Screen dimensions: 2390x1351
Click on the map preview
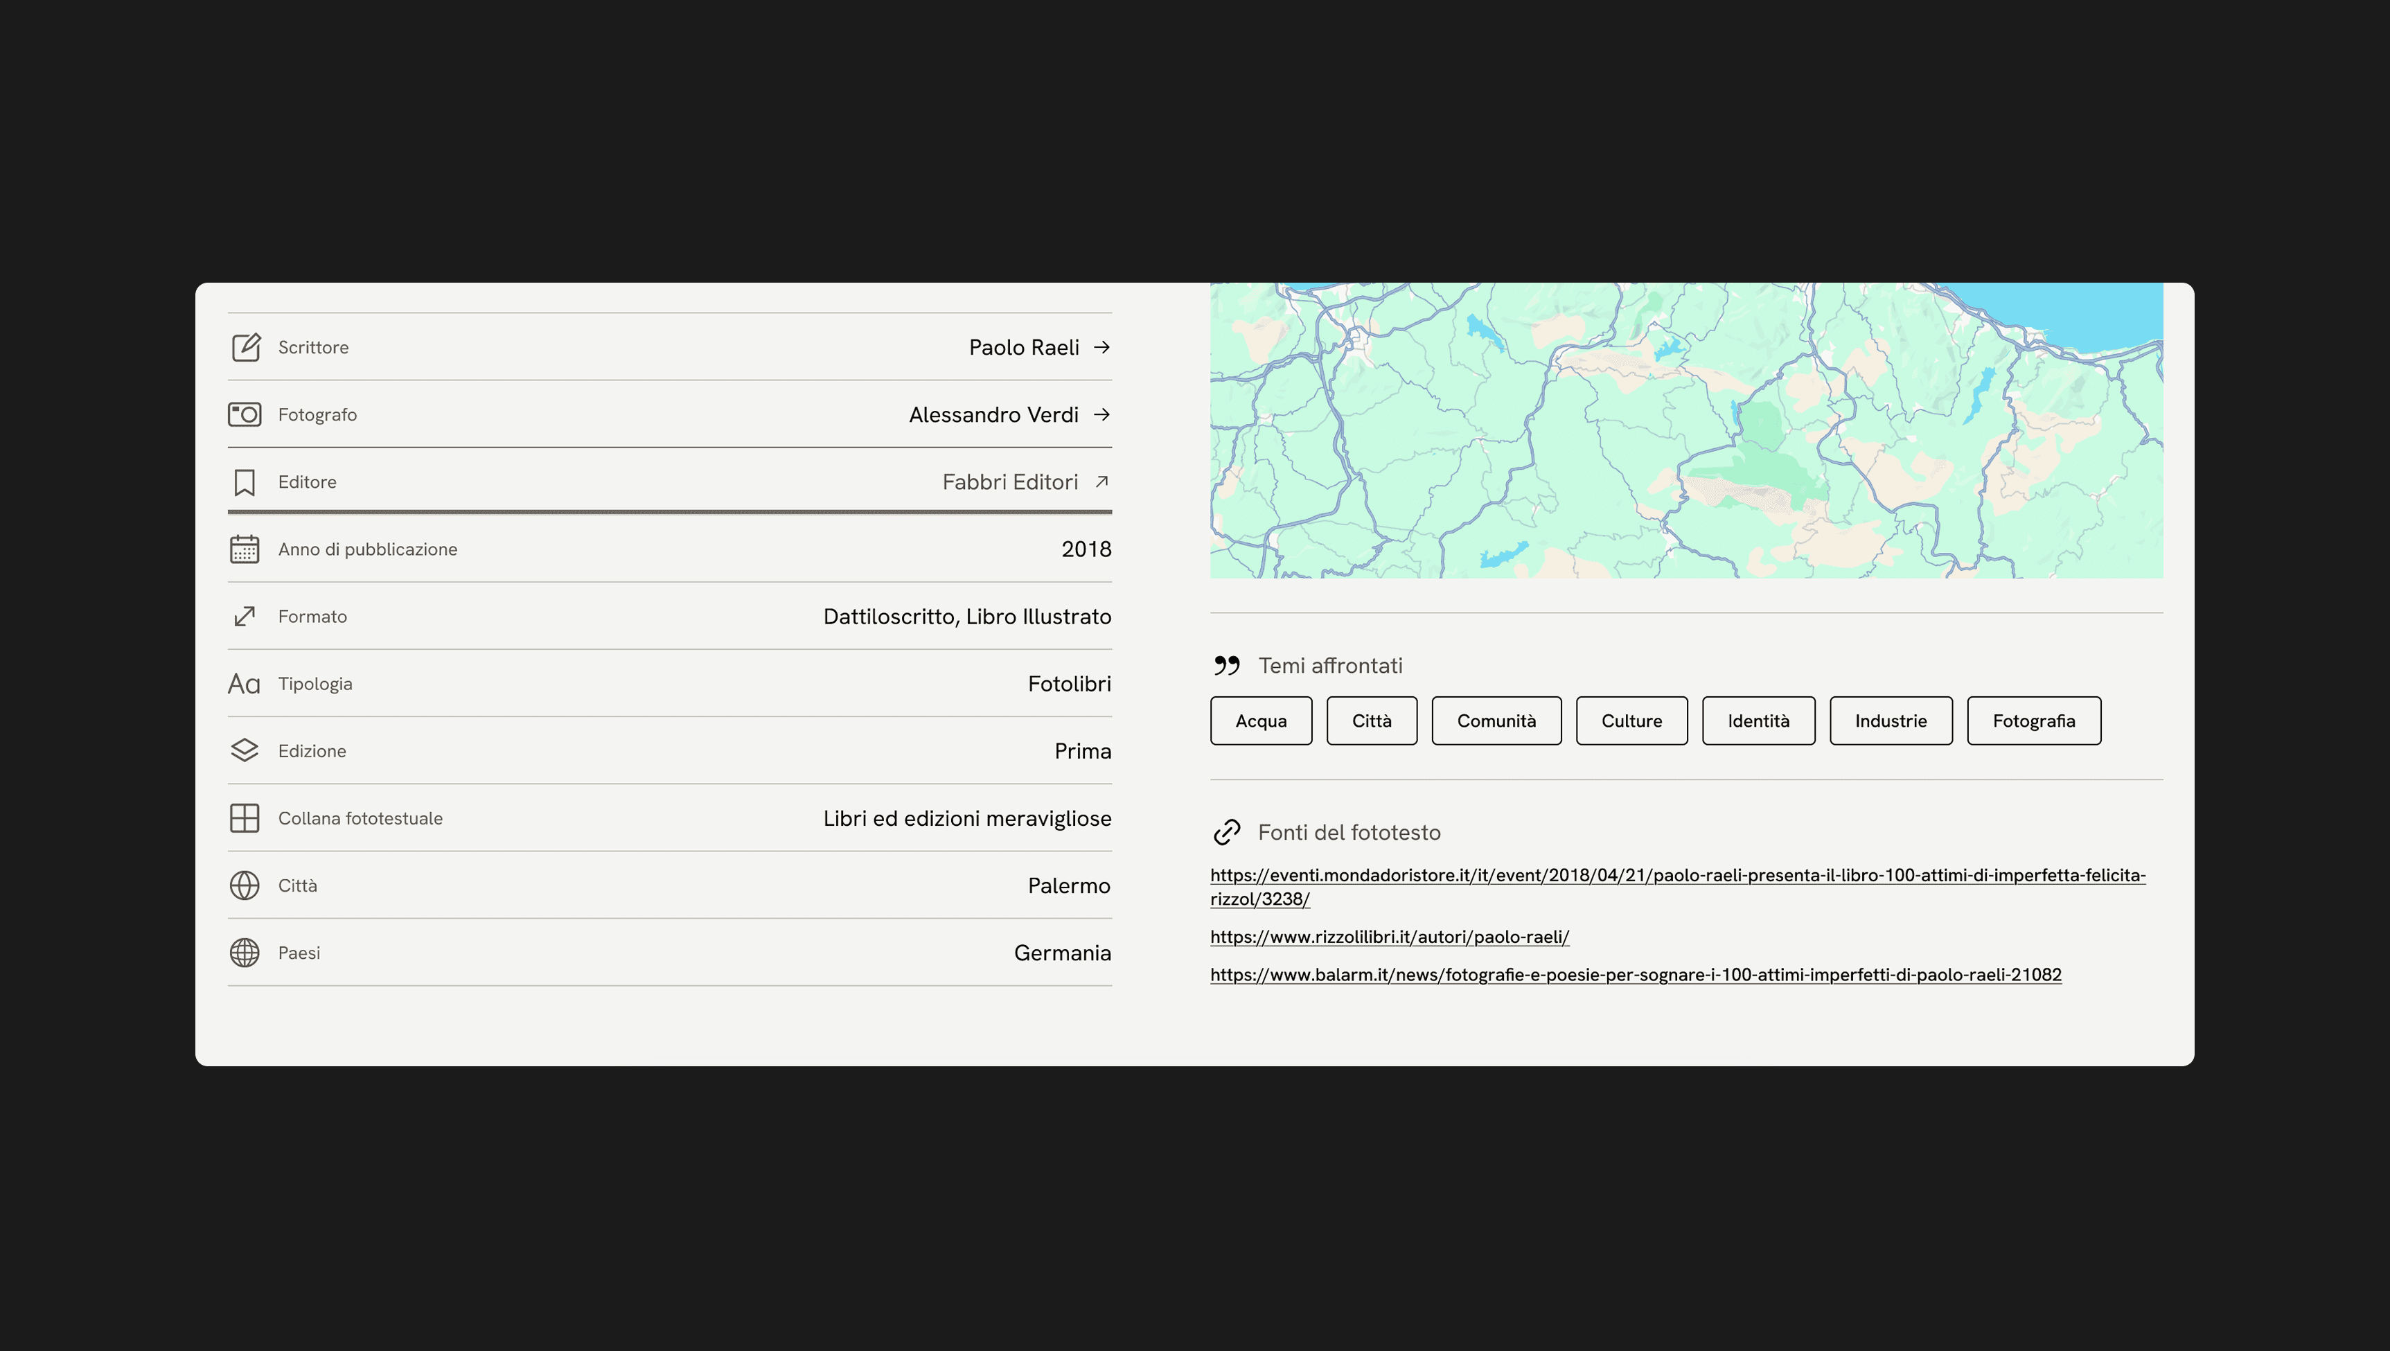1685,430
